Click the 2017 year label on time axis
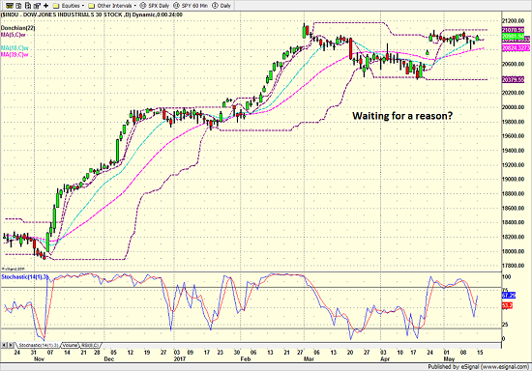This screenshot has width=532, height=371. coord(180,359)
